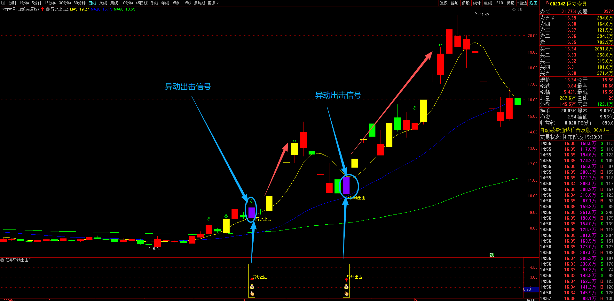614x301 pixels.
Task: Click the panel layout icon at top-left corner
Action: click(x=4, y=3)
